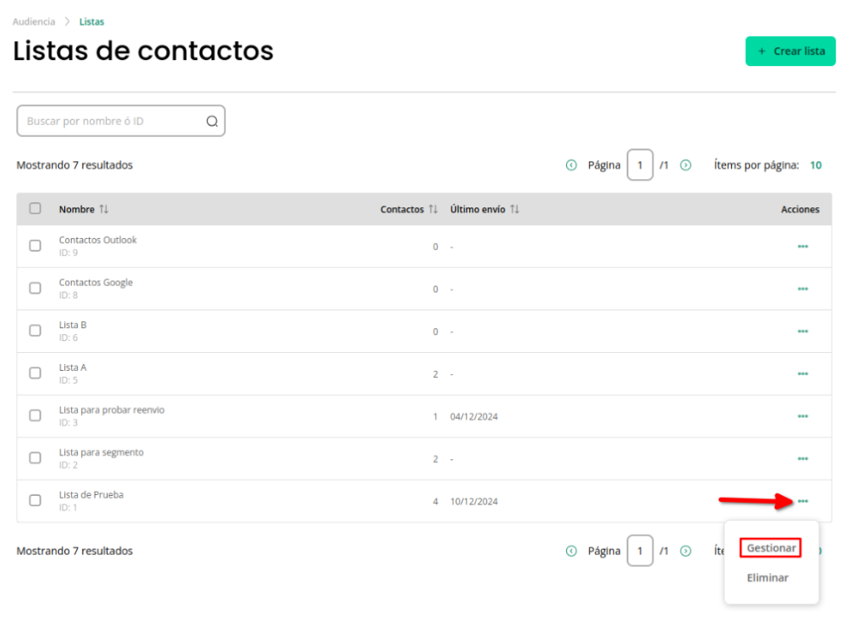Select the Lista para segmento checkbox
The width and height of the screenshot is (864, 621).
pos(35,458)
